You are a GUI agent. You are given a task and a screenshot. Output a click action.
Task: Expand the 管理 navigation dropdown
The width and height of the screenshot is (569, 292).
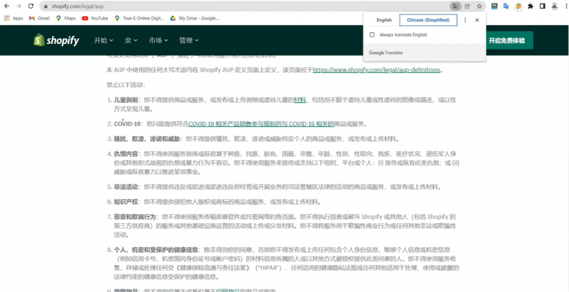[x=189, y=41]
